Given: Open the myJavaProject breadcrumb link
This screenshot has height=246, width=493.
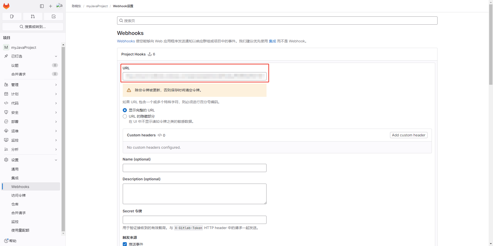Looking at the screenshot, I should (97, 6).
